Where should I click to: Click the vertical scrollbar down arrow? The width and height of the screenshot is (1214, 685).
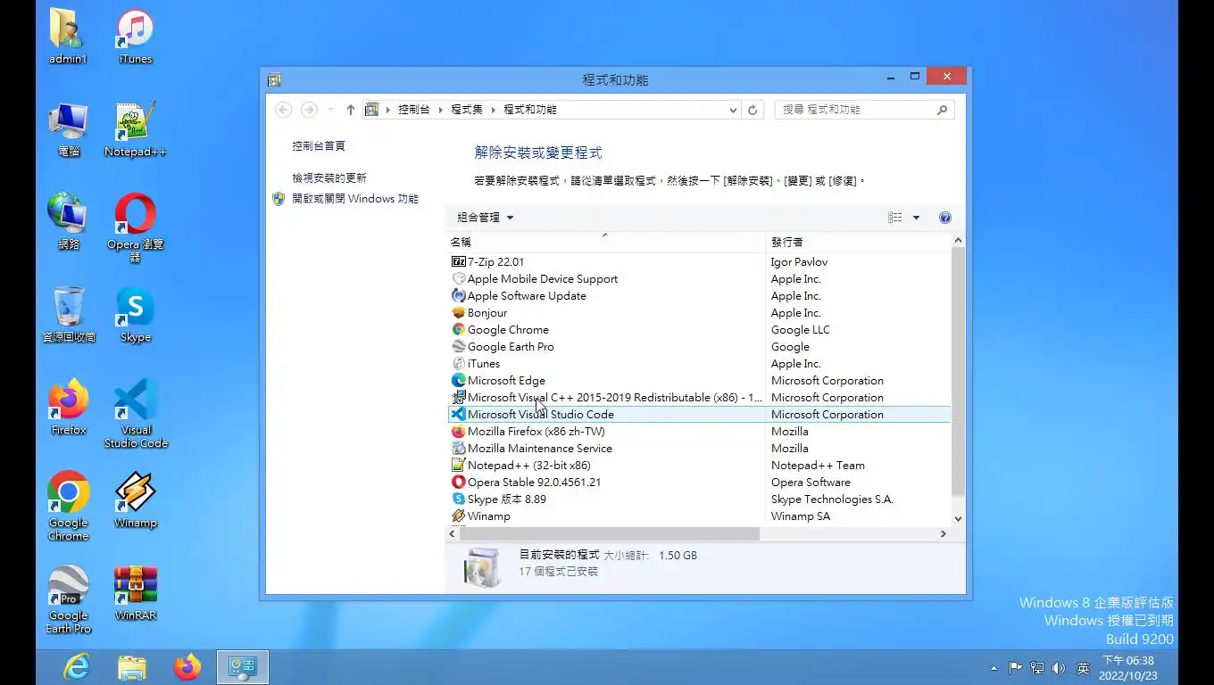[x=958, y=518]
